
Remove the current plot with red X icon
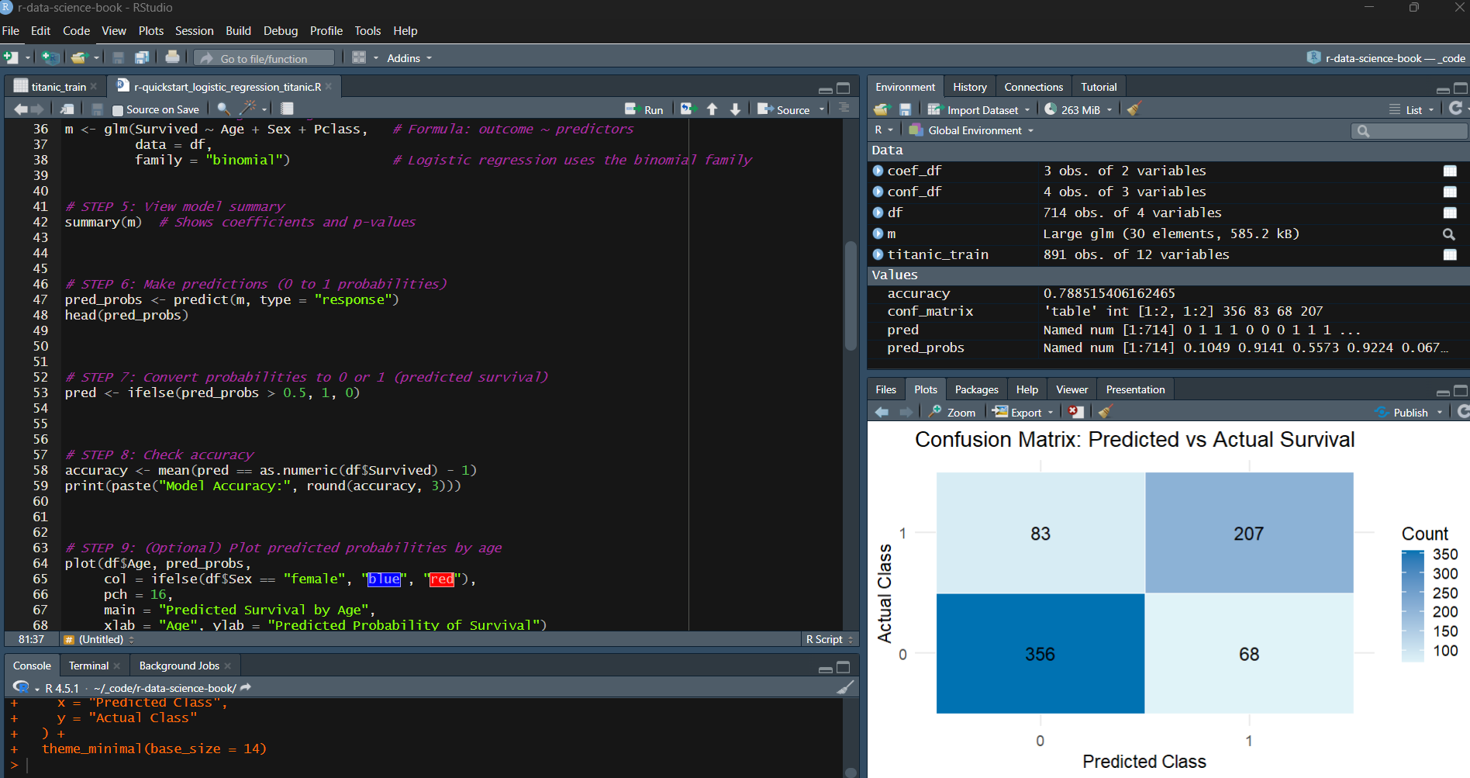1075,412
